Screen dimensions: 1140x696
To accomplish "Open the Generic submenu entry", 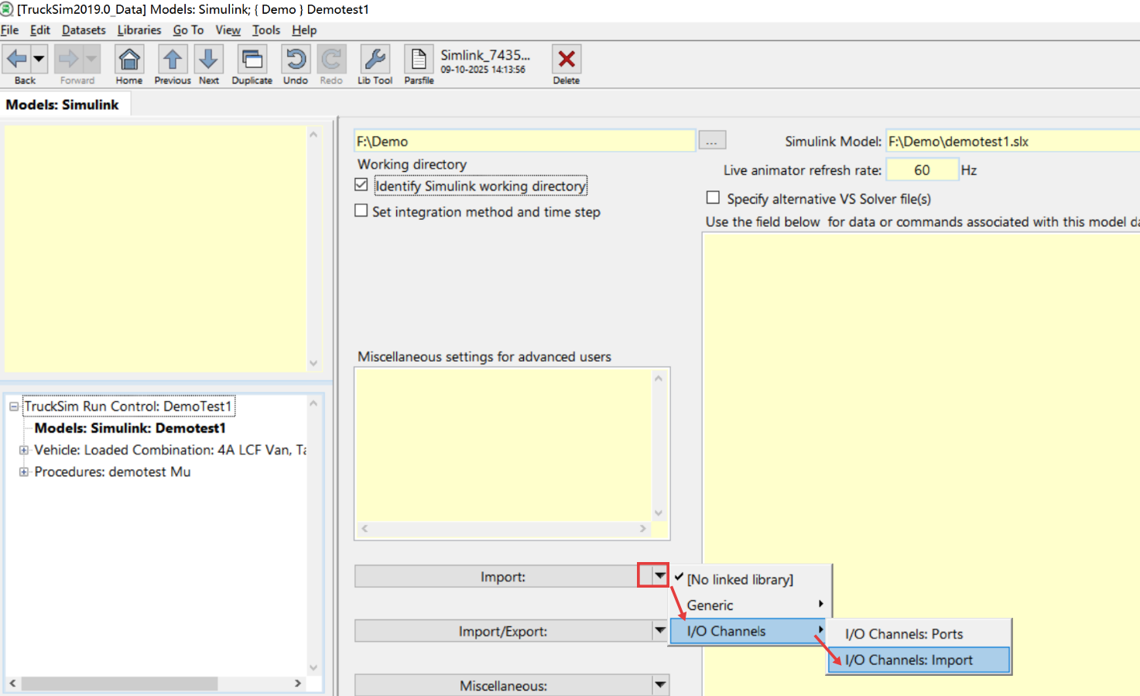I will pos(749,605).
